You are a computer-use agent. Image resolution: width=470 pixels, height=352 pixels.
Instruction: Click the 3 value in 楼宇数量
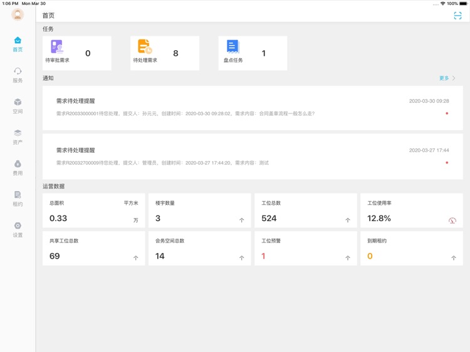(x=158, y=219)
